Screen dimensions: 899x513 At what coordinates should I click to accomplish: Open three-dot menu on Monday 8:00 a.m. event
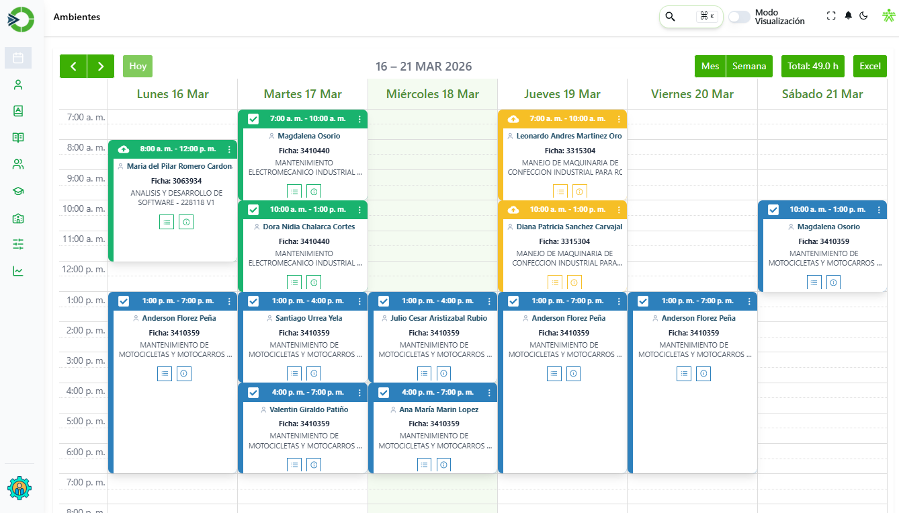tap(229, 149)
